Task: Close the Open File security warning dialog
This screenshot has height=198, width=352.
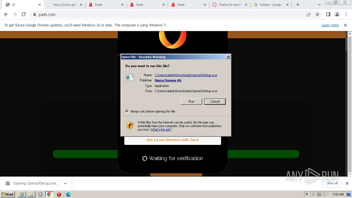Action: 228,57
